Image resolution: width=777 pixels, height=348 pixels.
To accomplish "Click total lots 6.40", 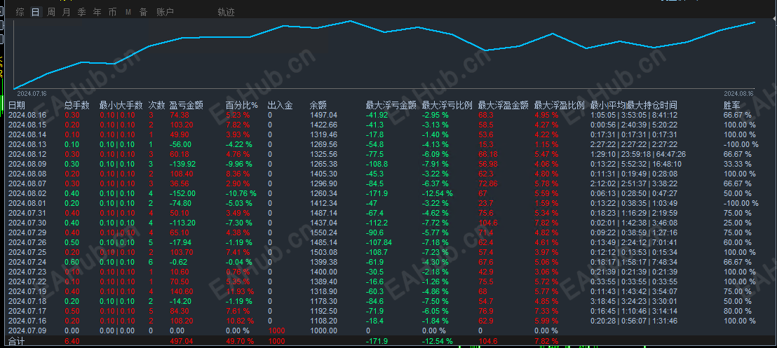I will 72,342.
